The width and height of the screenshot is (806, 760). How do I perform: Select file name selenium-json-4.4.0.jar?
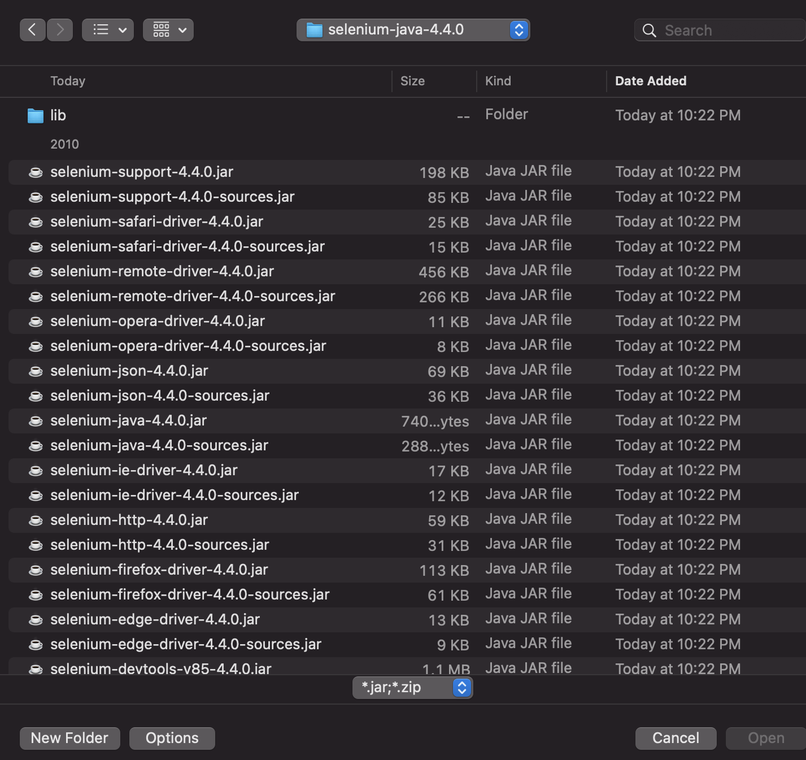tap(129, 371)
